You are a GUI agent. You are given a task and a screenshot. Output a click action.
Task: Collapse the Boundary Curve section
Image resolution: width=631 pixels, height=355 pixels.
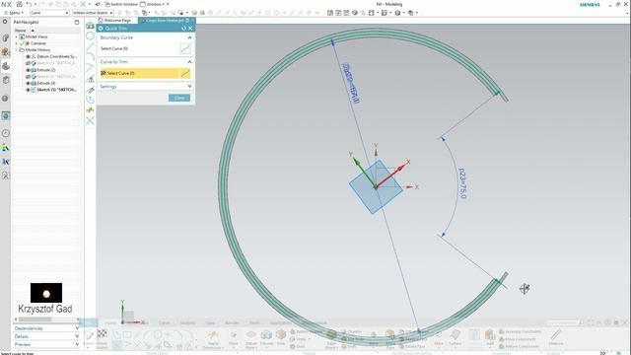[189, 37]
